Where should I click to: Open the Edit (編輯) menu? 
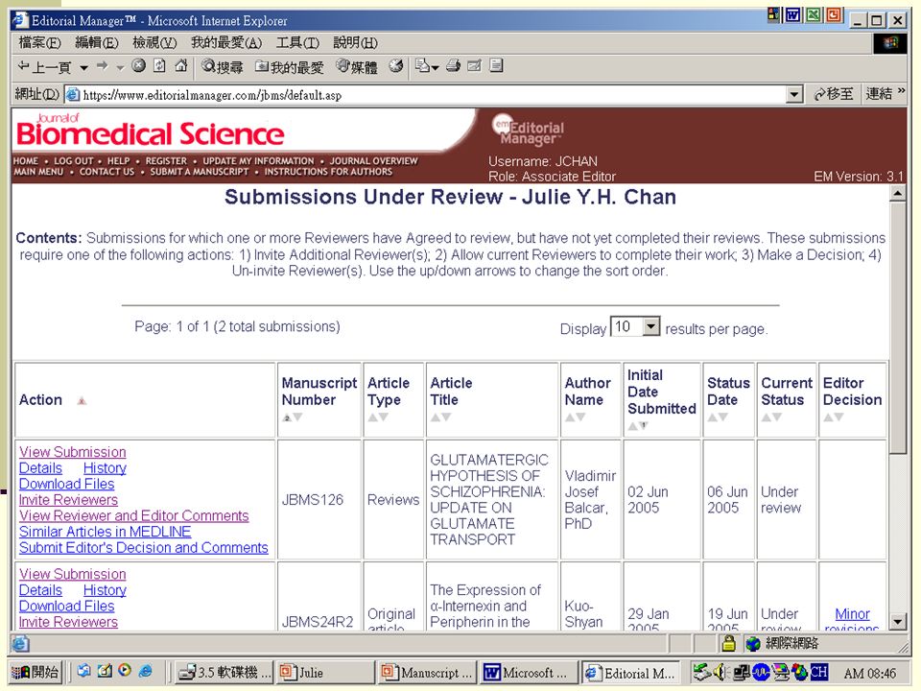[96, 42]
